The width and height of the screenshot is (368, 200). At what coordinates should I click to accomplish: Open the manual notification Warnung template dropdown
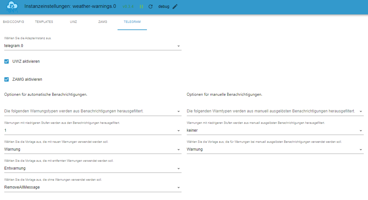(275, 149)
